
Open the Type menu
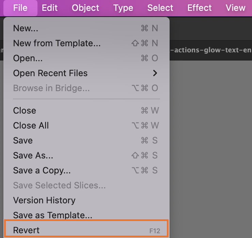pos(123,8)
